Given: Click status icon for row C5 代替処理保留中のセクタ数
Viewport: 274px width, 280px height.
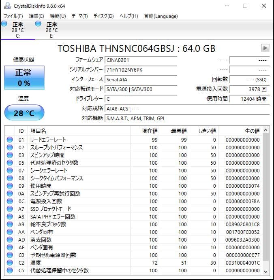Looking at the screenshot, I should point(10,270).
